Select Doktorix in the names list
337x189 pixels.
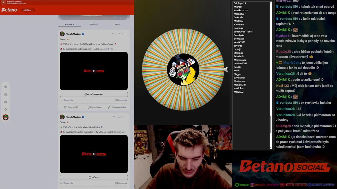tap(238, 17)
